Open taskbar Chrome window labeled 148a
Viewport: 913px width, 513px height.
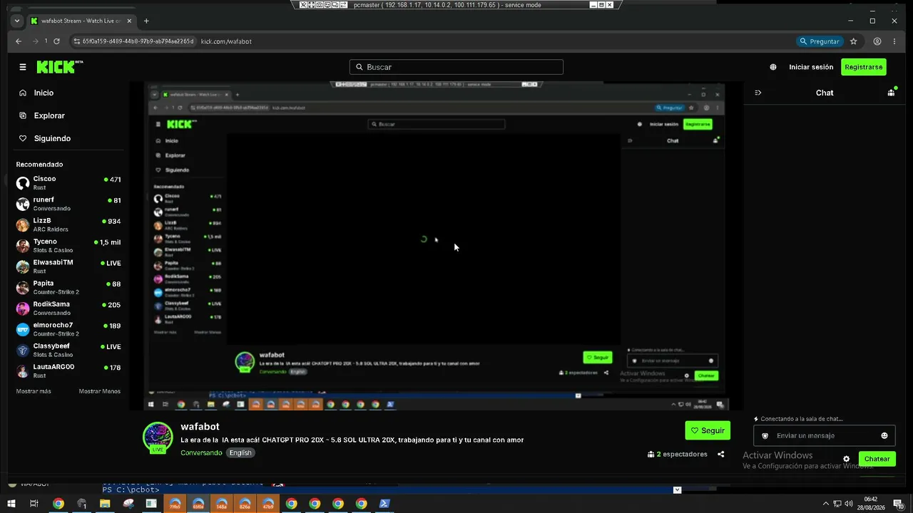click(x=222, y=504)
